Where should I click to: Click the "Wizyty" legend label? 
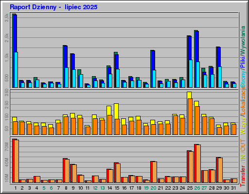pyautogui.click(x=243, y=126)
